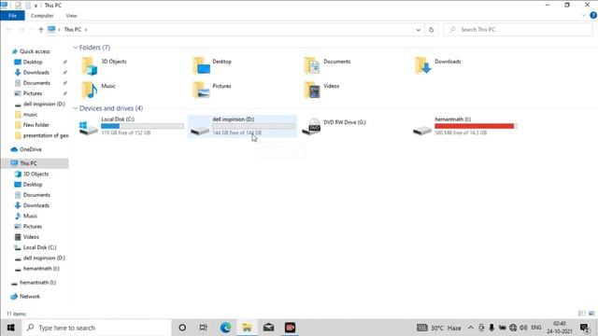This screenshot has height=336, width=598.
Task: Click the This PC breadcrumb in address bar
Action: [73, 30]
